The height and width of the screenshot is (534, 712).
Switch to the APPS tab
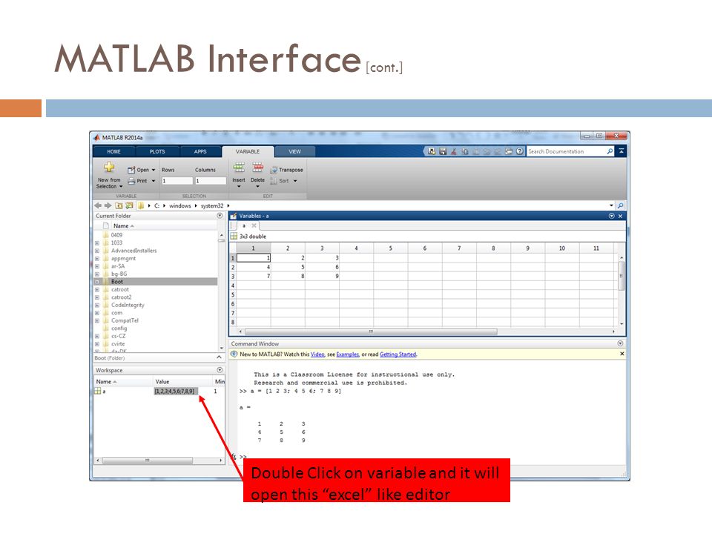(200, 151)
